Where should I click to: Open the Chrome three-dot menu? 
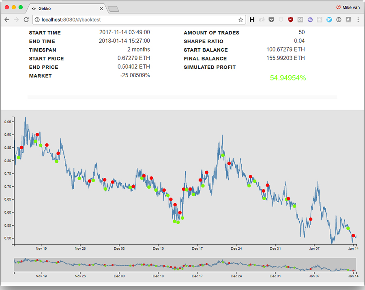click(358, 19)
